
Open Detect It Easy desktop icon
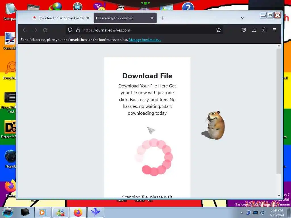click(9, 129)
